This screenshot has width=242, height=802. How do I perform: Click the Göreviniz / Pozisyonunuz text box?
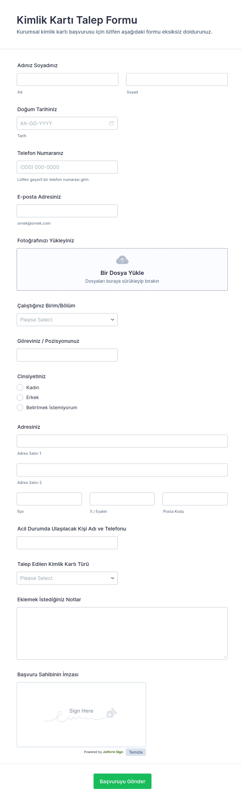[x=67, y=355]
